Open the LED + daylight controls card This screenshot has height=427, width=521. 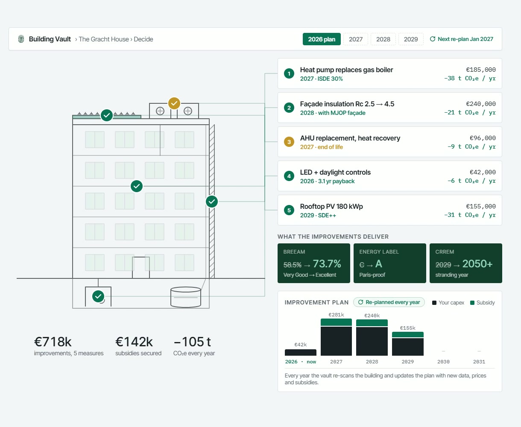click(x=390, y=176)
